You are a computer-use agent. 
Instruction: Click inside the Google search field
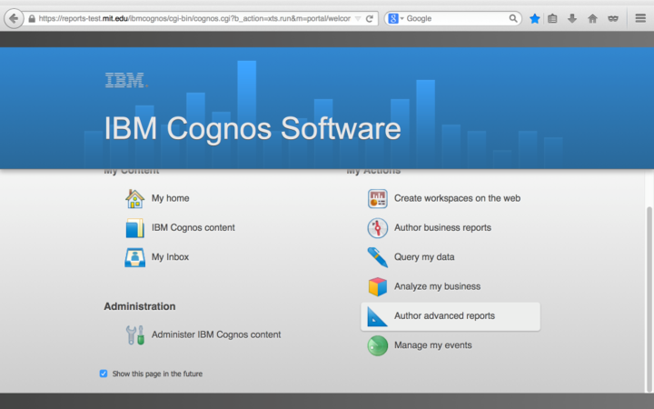point(454,18)
